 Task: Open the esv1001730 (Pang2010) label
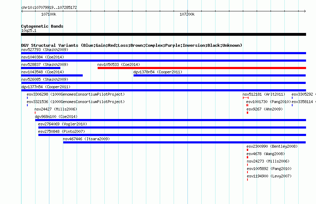tap(269, 102)
